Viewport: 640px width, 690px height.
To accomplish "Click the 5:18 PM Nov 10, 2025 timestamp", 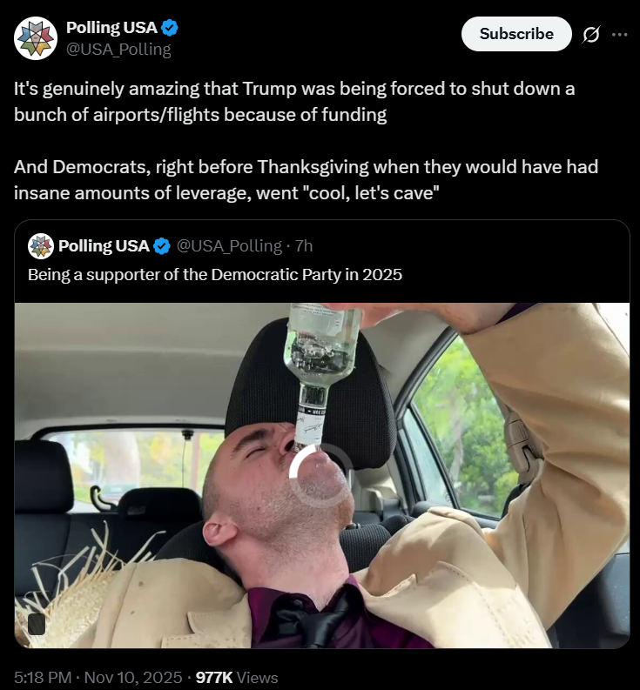I will [98, 677].
